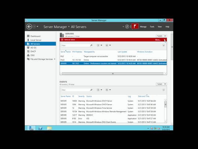
Task: Click the main window vertical scrollbar
Action: [172, 47]
